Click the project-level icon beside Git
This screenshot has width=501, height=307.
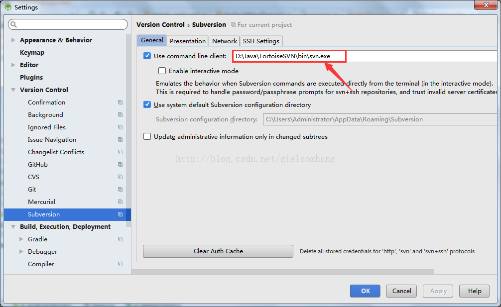click(120, 189)
